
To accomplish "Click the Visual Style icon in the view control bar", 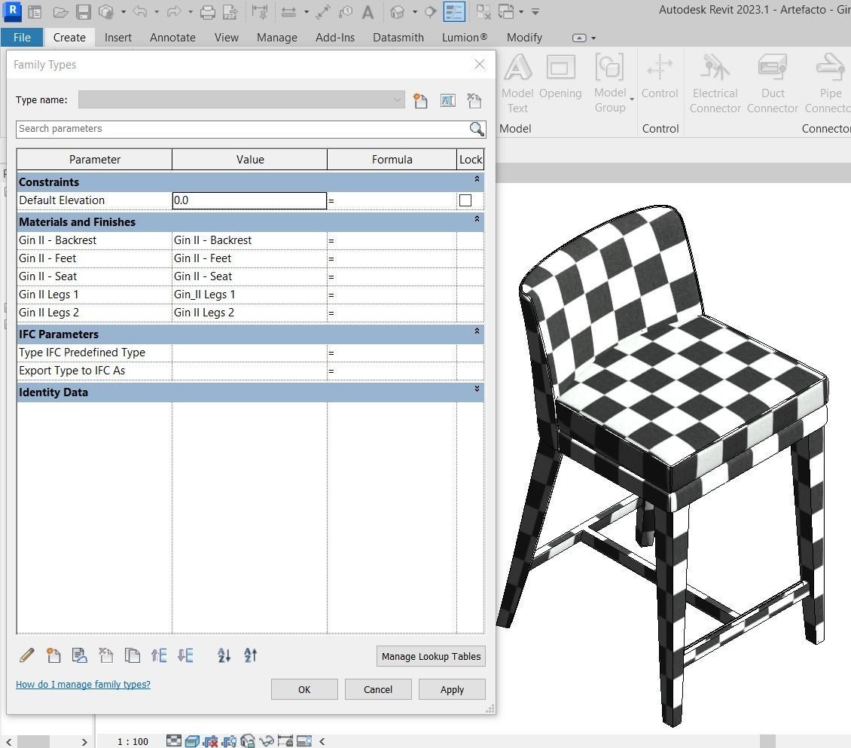I will tap(192, 741).
